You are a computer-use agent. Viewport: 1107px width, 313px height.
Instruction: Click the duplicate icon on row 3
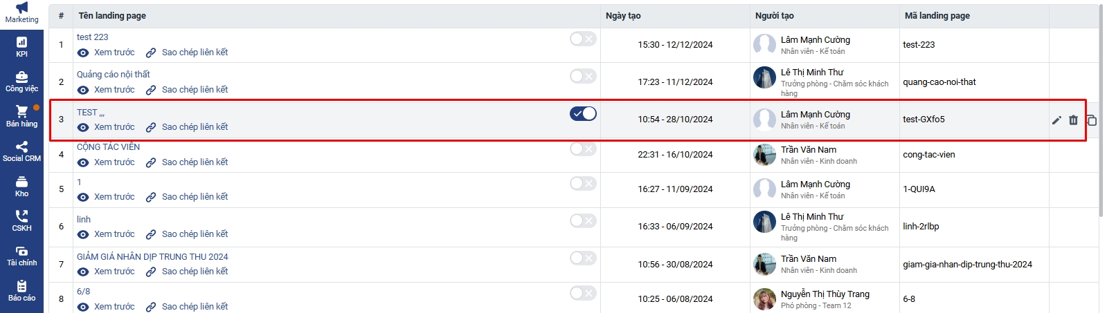pyautogui.click(x=1092, y=120)
